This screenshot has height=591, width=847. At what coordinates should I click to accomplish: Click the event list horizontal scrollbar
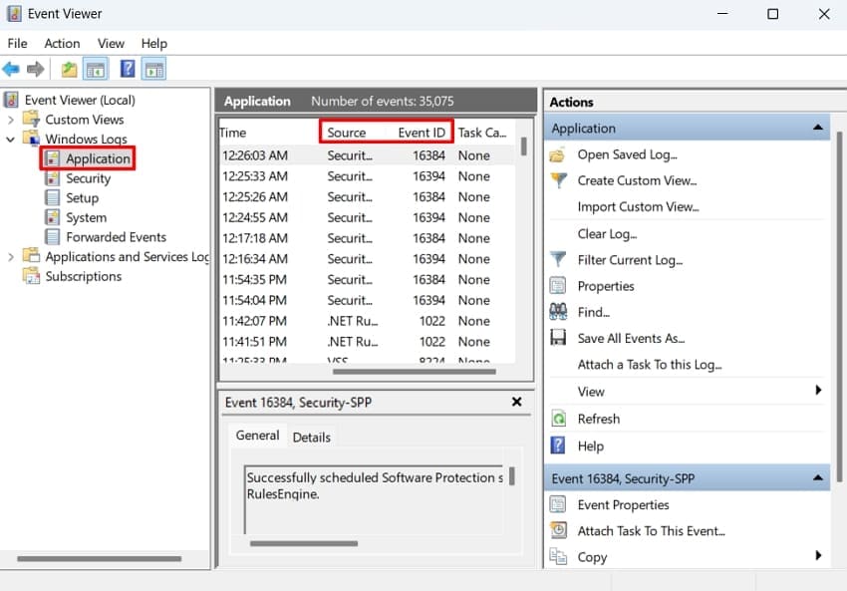pyautogui.click(x=415, y=372)
